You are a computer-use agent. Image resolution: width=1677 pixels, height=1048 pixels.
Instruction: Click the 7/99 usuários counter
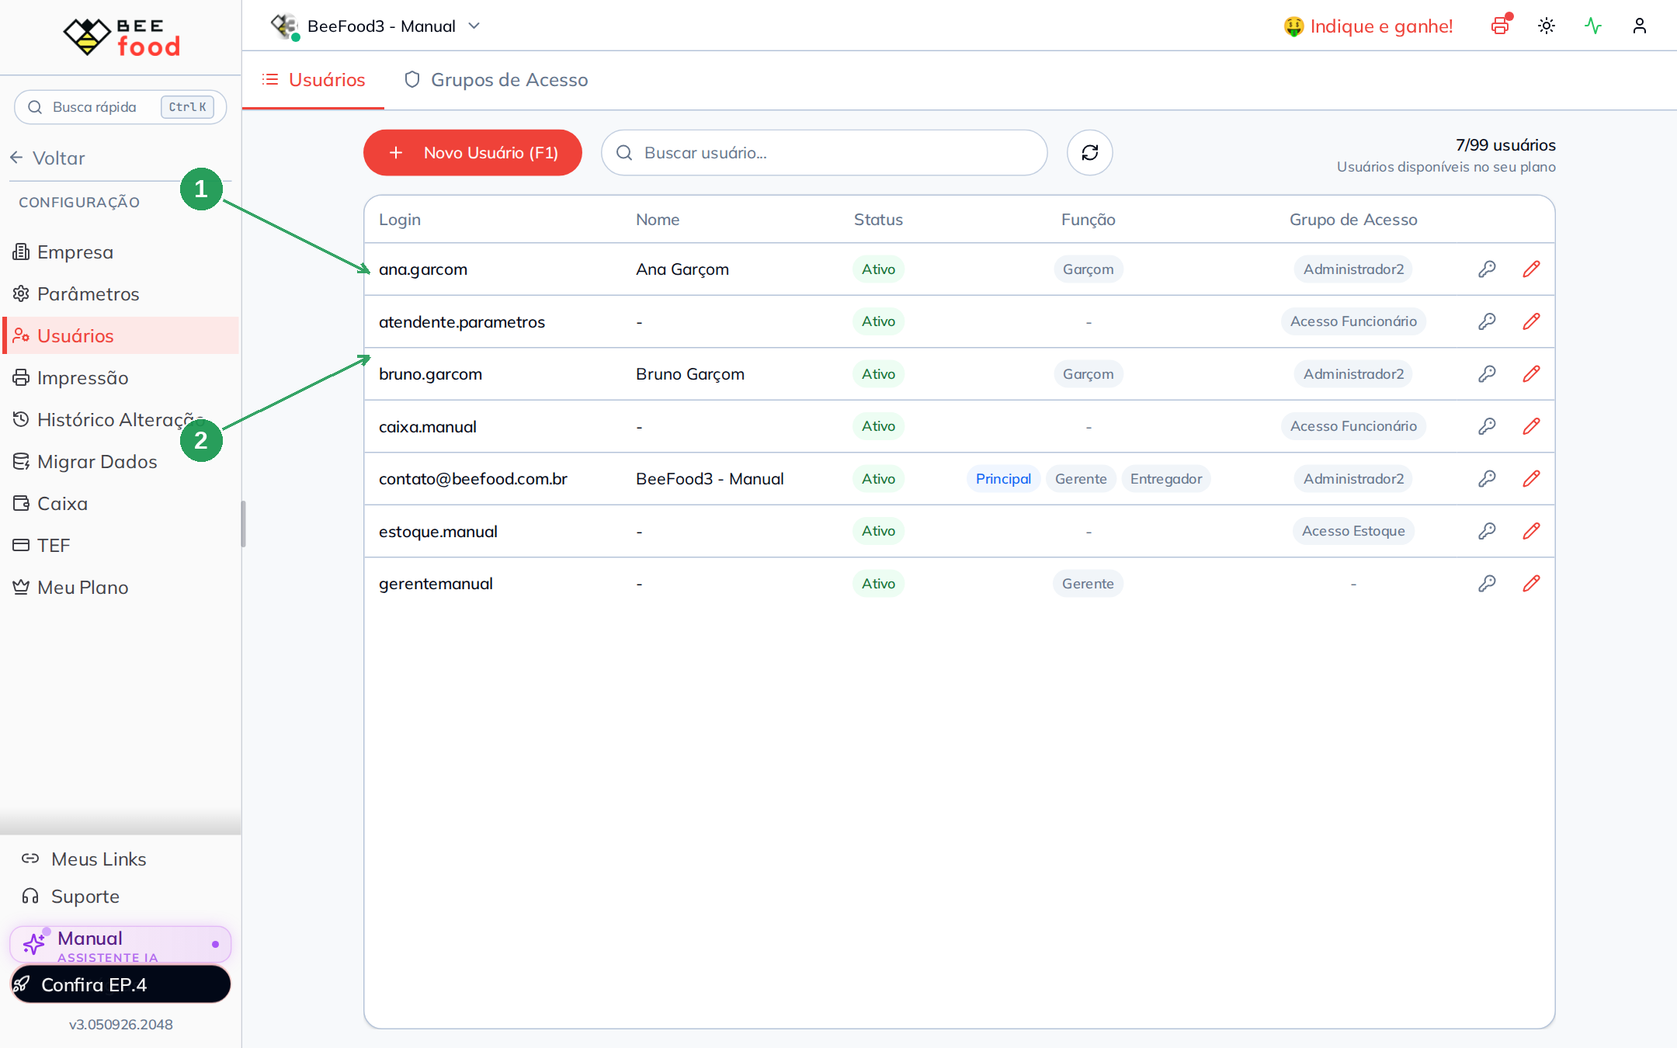[1505, 145]
